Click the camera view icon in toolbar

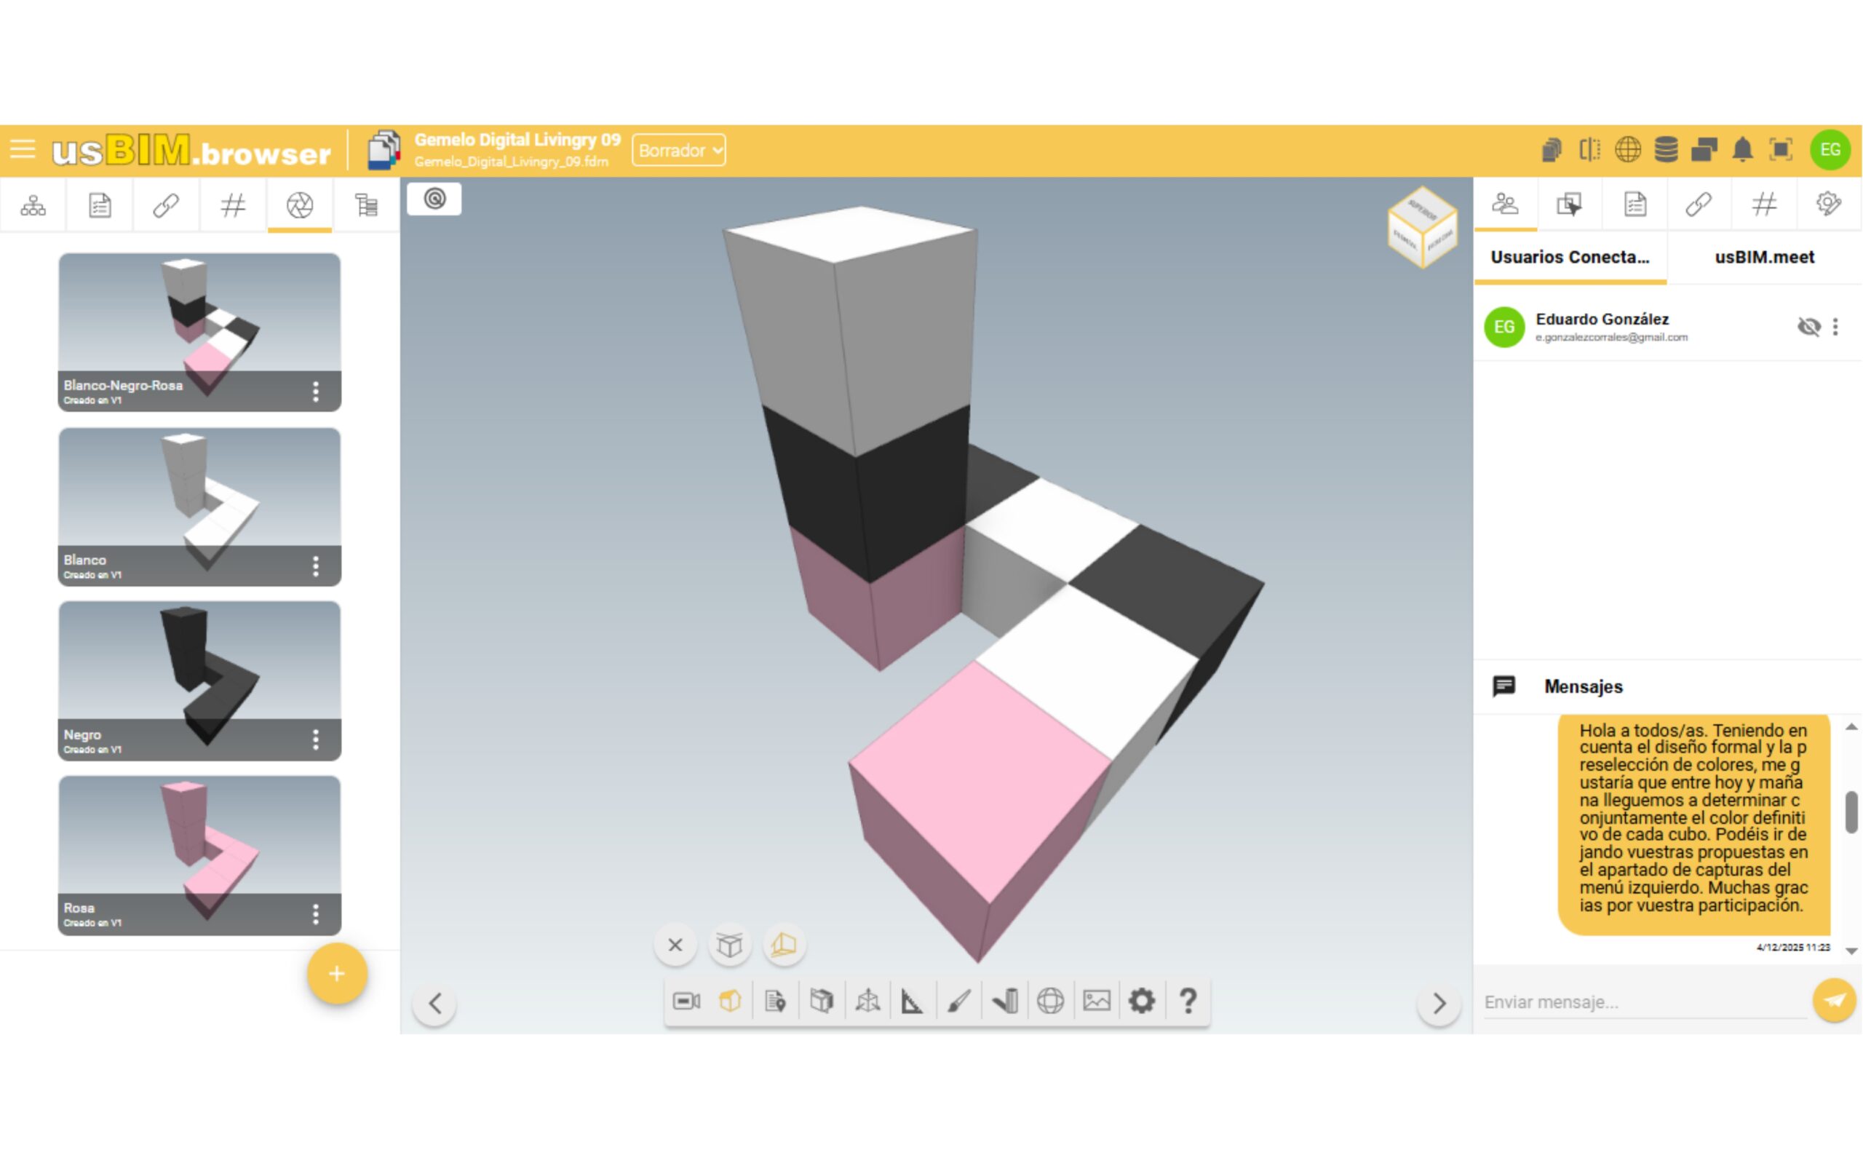tap(686, 1002)
